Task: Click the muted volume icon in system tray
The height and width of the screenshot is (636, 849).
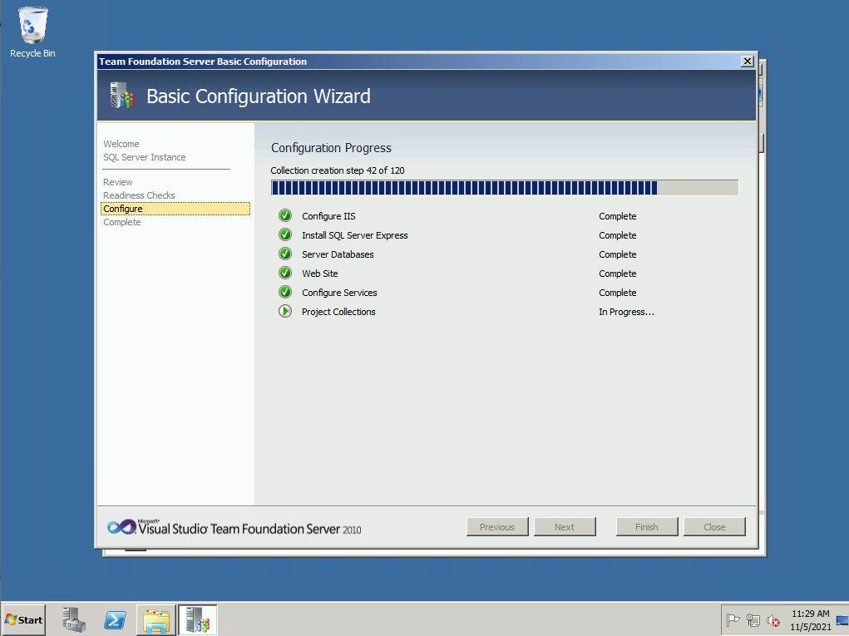Action: coord(773,620)
